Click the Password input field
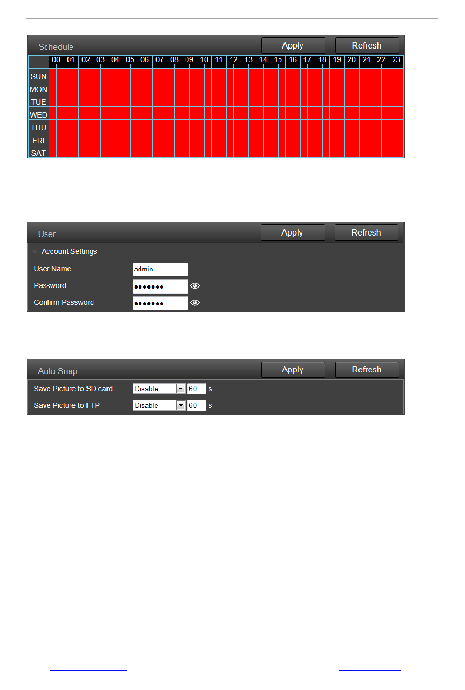 [x=160, y=286]
